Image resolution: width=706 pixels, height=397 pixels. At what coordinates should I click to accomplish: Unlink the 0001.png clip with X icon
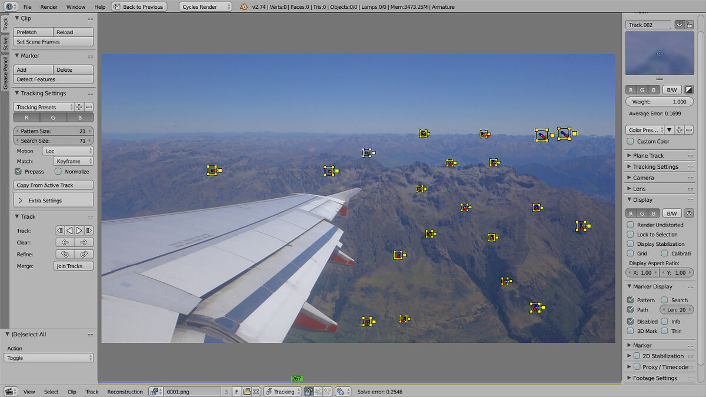pyautogui.click(x=256, y=391)
